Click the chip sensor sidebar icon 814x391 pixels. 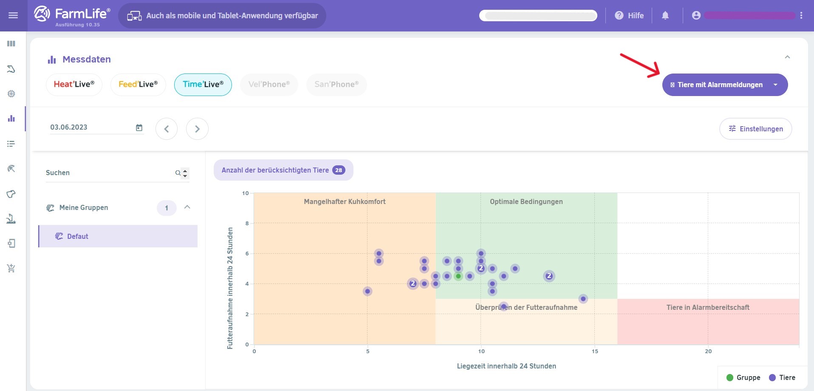coord(11,93)
